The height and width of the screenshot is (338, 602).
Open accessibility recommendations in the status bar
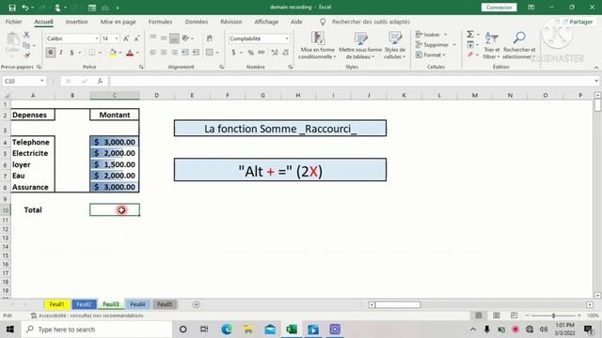click(x=87, y=315)
